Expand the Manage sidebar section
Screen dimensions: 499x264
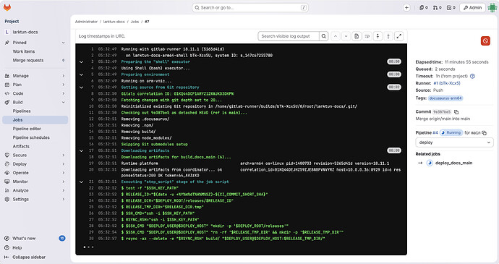(35, 76)
